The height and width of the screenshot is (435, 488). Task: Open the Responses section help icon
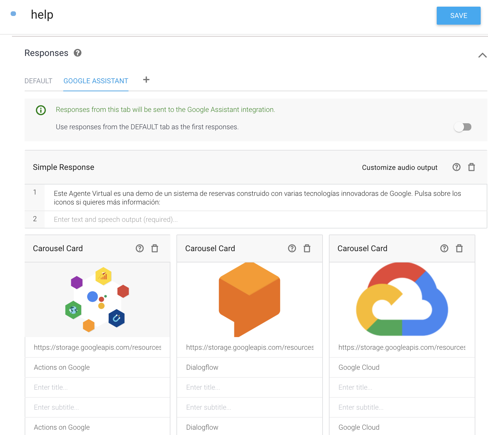tap(78, 53)
